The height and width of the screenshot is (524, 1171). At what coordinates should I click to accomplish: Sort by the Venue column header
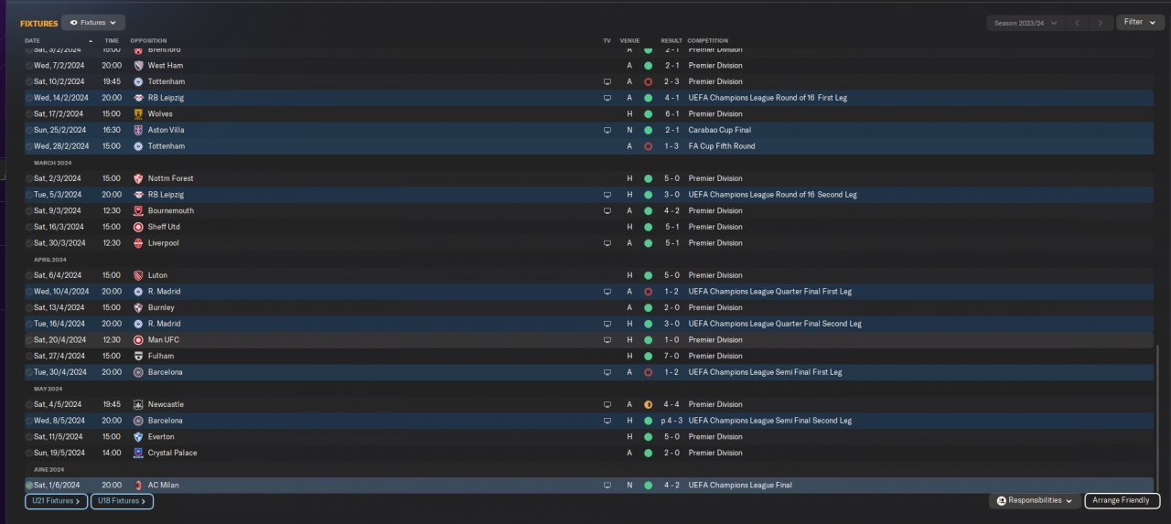[x=629, y=40]
